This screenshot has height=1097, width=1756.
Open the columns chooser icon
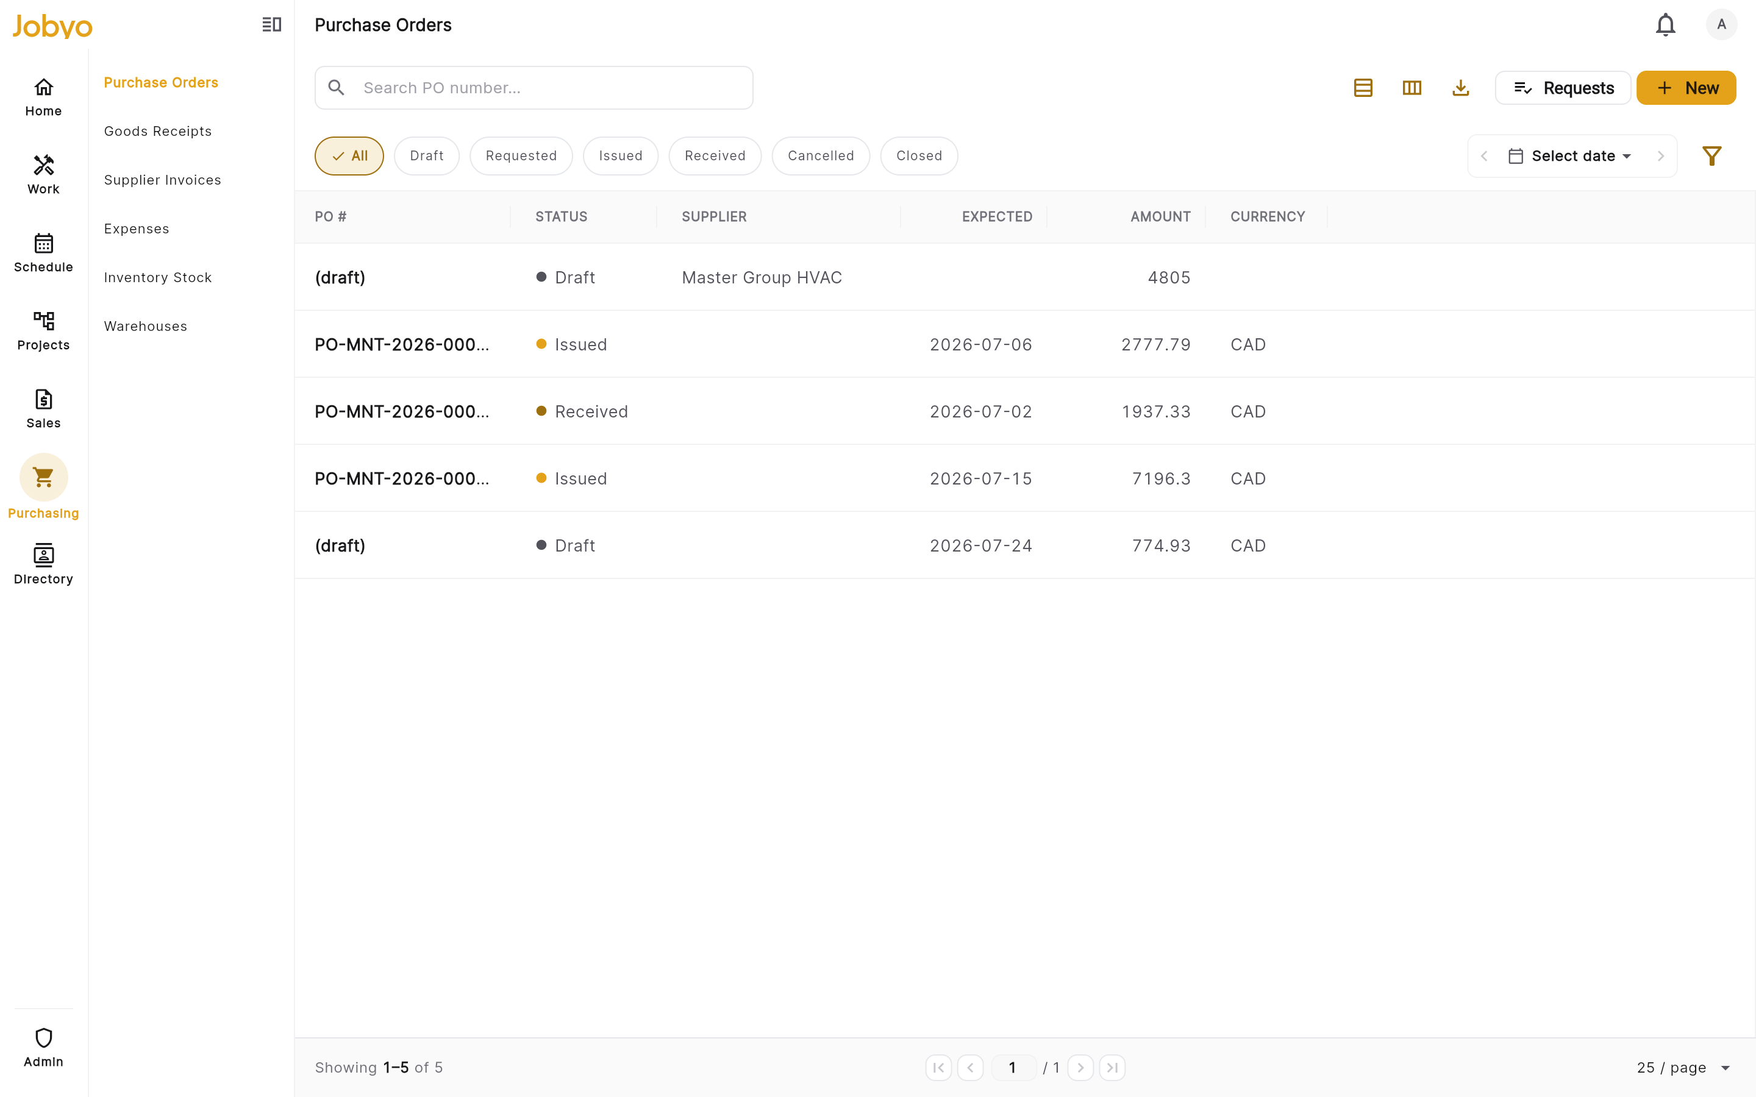(1412, 88)
